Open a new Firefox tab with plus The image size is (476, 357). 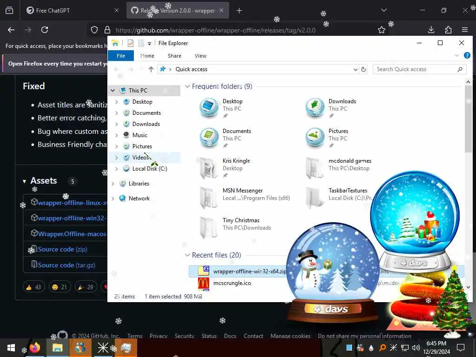[239, 11]
